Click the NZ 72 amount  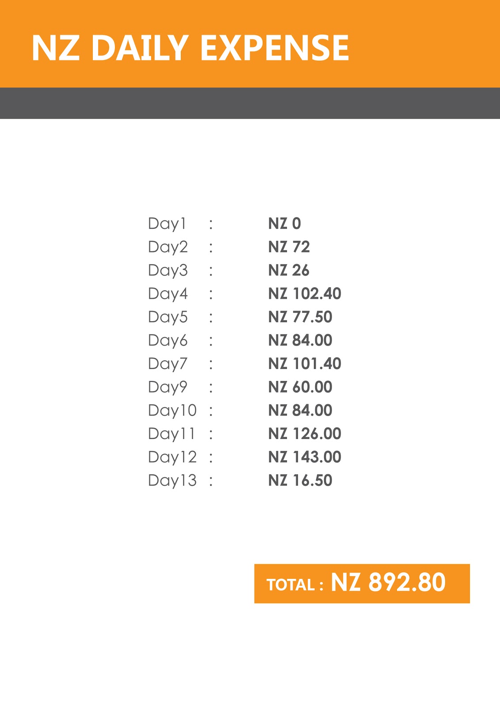289,247
